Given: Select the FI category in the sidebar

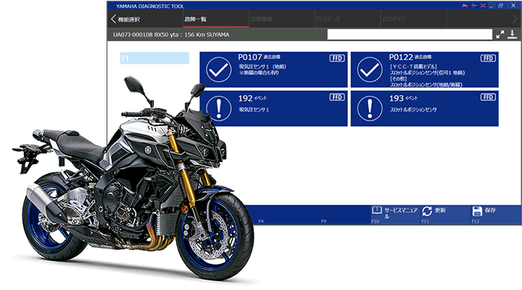Looking at the screenshot, I should [x=154, y=58].
